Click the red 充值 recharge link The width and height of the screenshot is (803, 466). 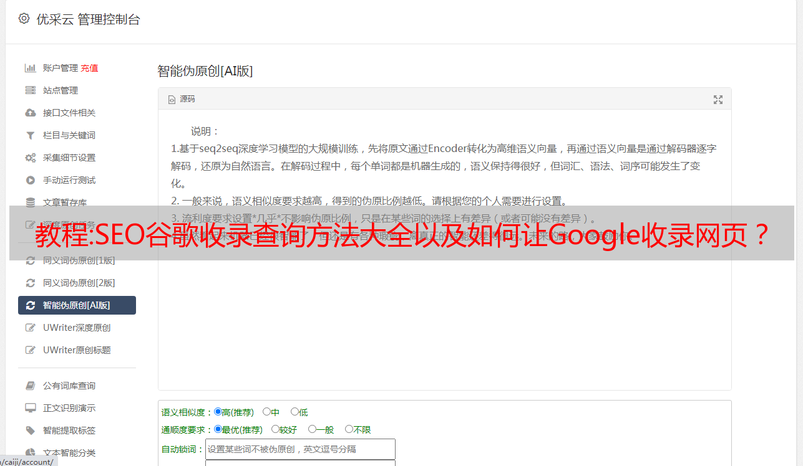(x=89, y=68)
